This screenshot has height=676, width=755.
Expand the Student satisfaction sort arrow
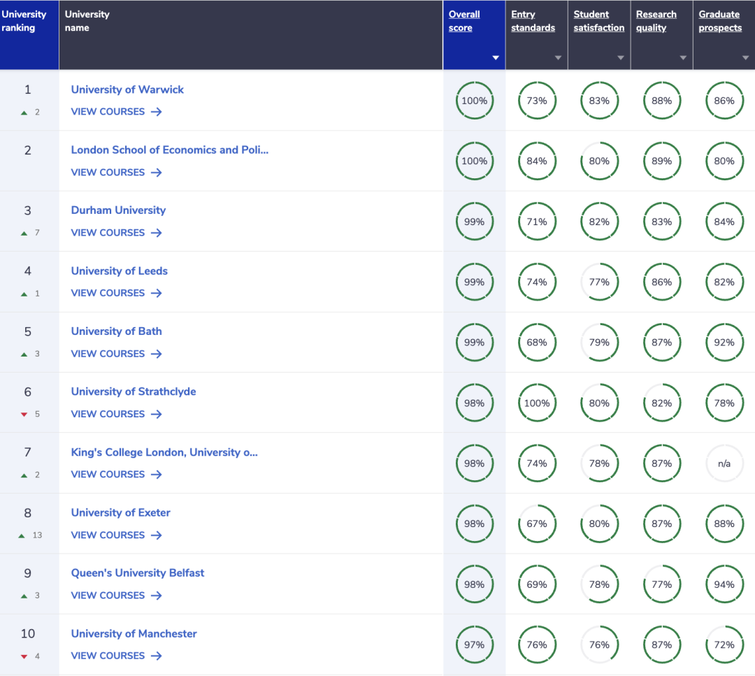coord(620,58)
